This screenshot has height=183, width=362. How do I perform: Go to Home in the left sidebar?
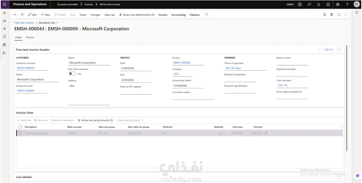[5, 21]
